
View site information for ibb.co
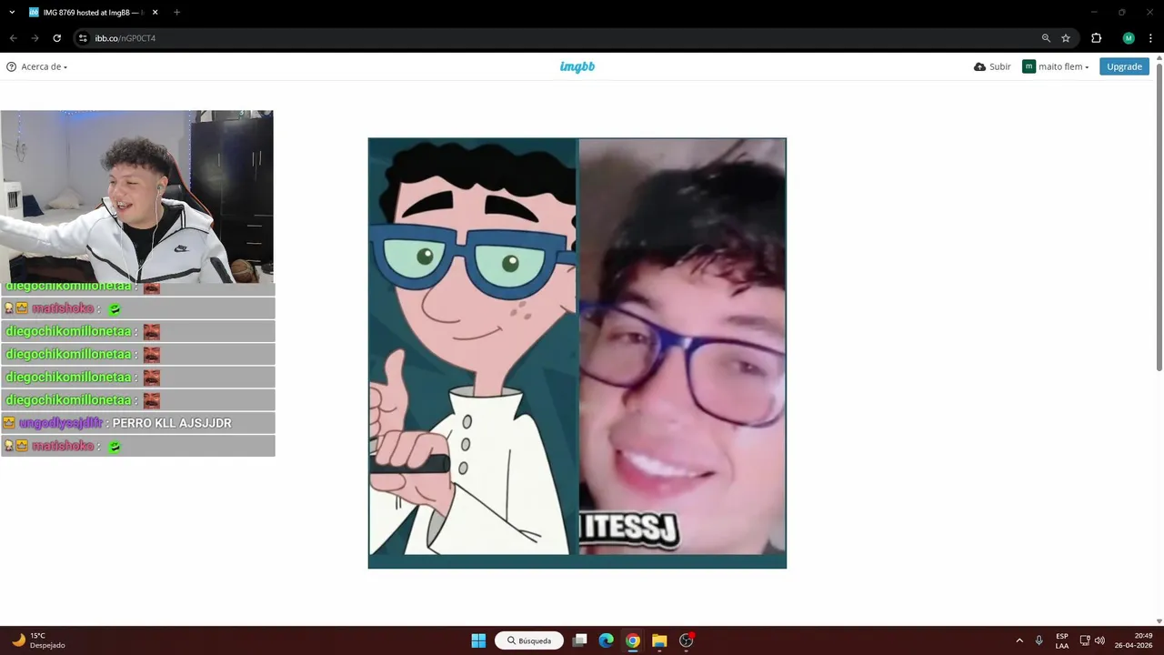click(83, 38)
